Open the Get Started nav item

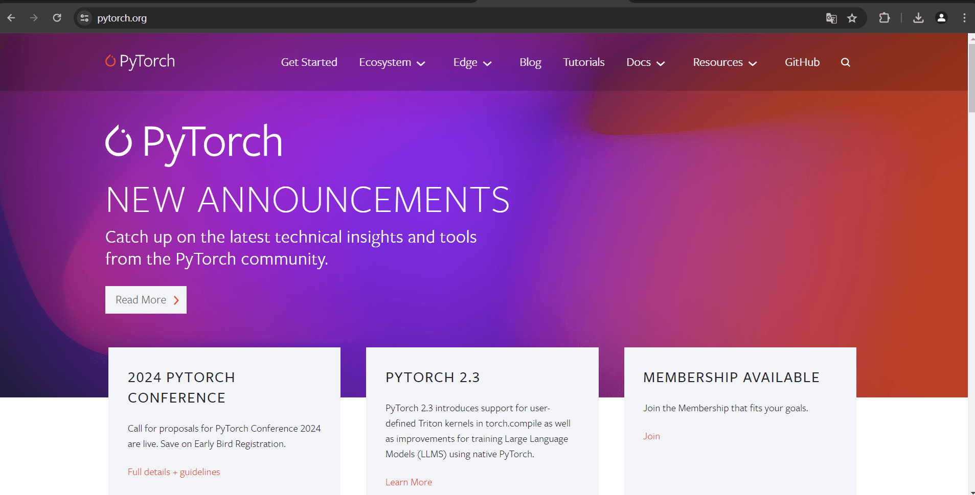309,62
